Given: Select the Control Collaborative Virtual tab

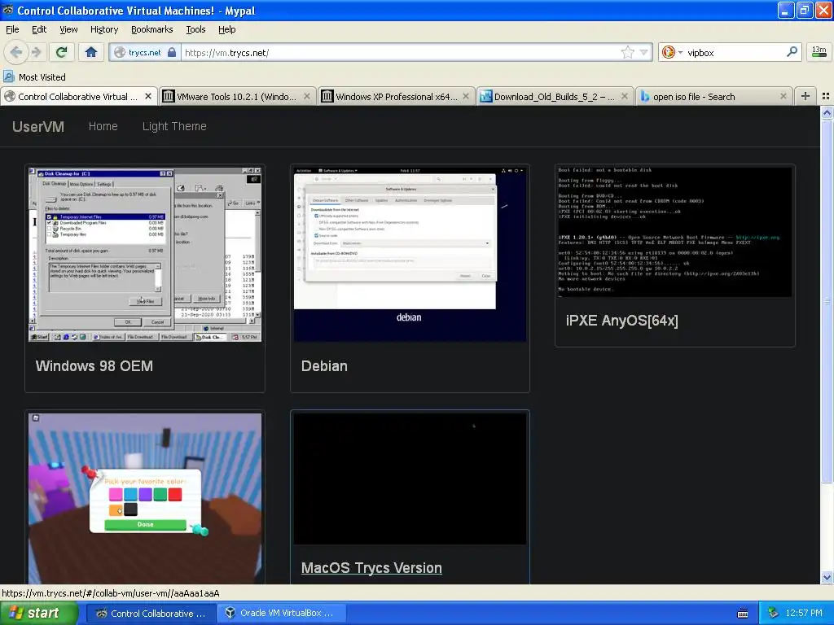Looking at the screenshot, I should coord(77,96).
